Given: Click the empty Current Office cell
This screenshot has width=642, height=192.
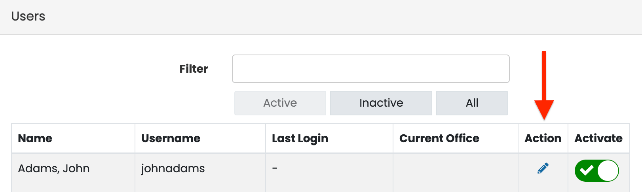Looking at the screenshot, I should [x=456, y=173].
